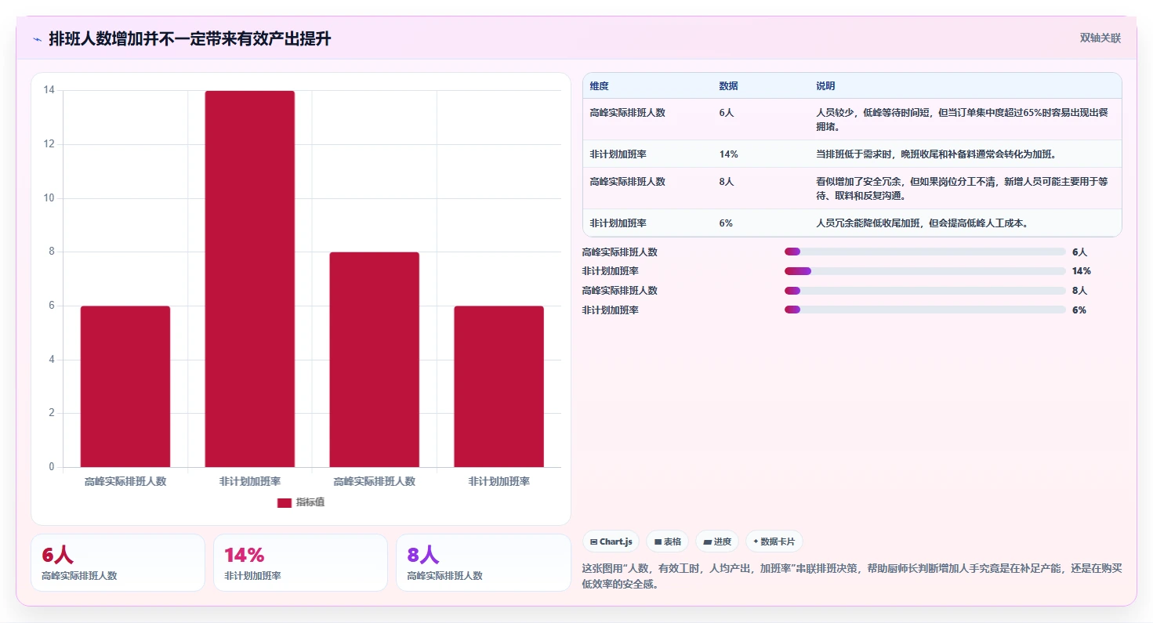This screenshot has height=623, width=1153.
Task: Select the Chart.js chip
Action: click(x=611, y=542)
